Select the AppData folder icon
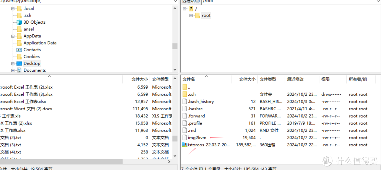The image size is (381, 170). (19, 36)
